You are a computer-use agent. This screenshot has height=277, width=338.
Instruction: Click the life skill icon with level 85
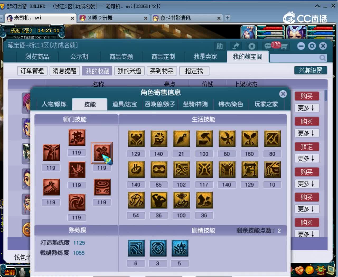coord(159,169)
